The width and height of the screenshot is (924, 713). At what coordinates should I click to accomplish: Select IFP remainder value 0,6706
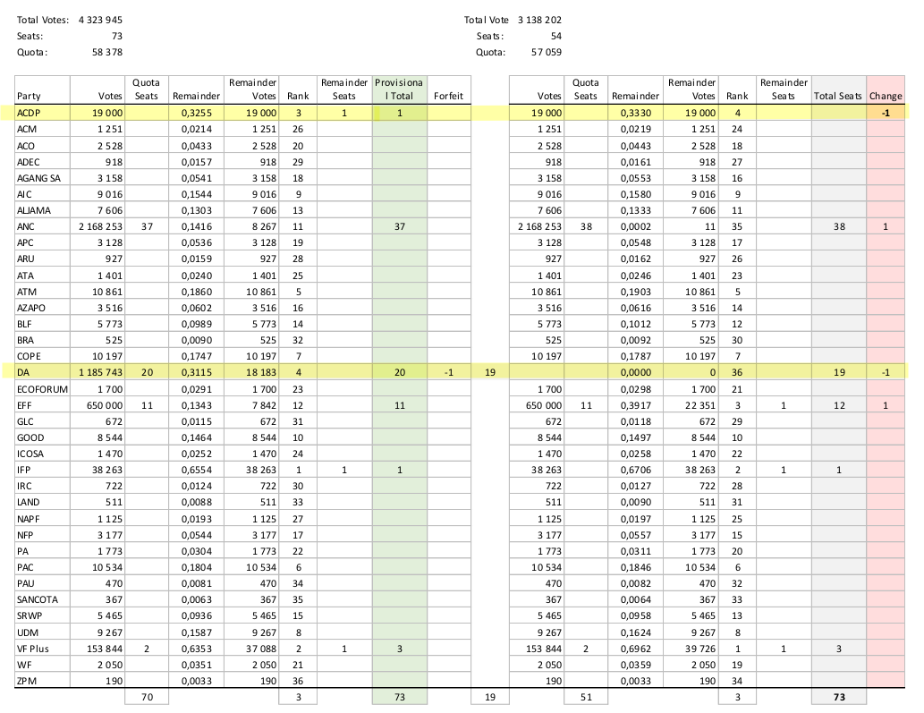(635, 471)
